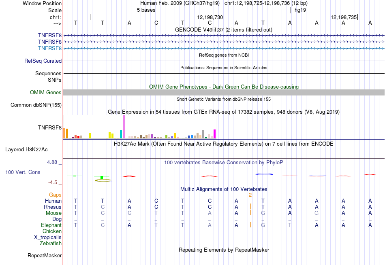Click the Sequences track label
The height and width of the screenshot is (265, 385).
click(x=48, y=73)
